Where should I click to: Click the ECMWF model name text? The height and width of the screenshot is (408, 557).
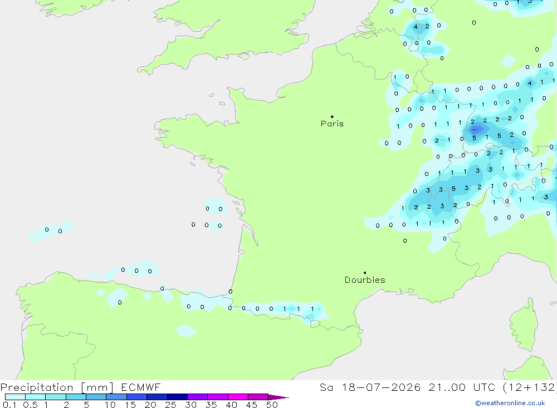[x=141, y=387]
